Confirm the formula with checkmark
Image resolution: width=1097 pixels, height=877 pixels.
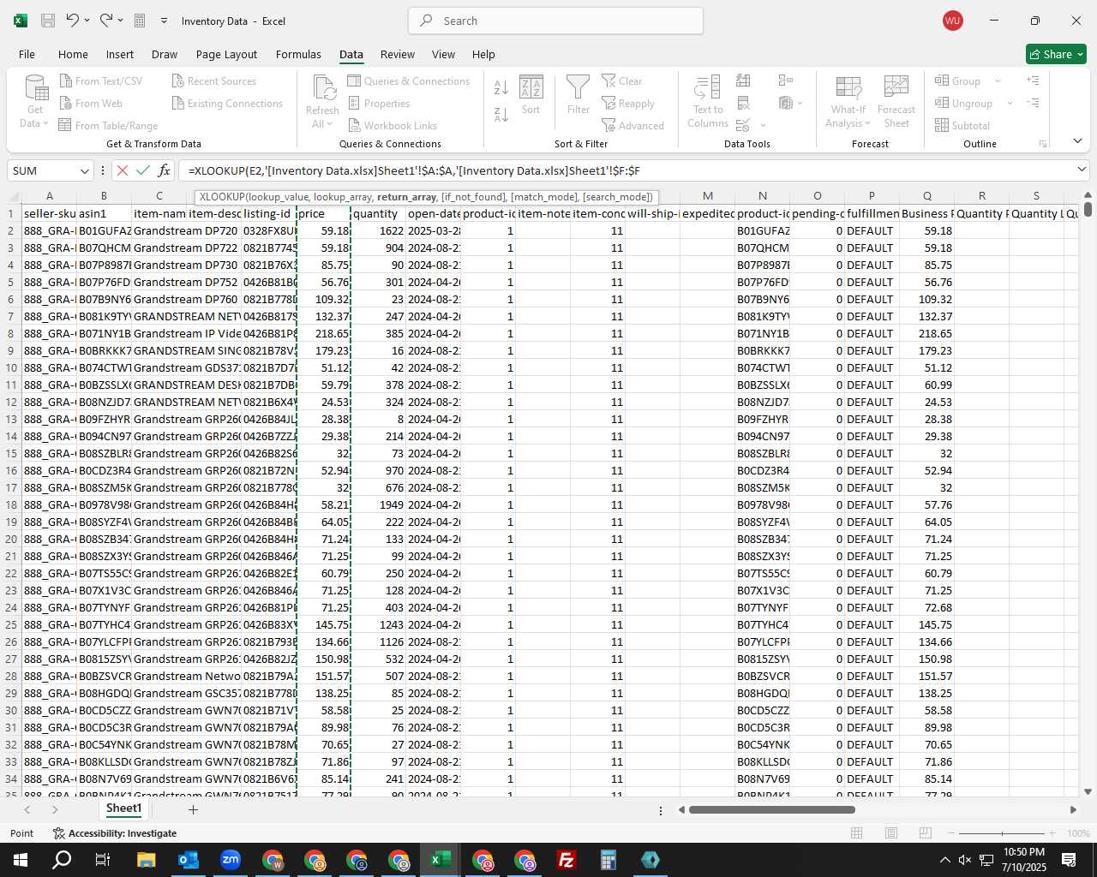143,170
